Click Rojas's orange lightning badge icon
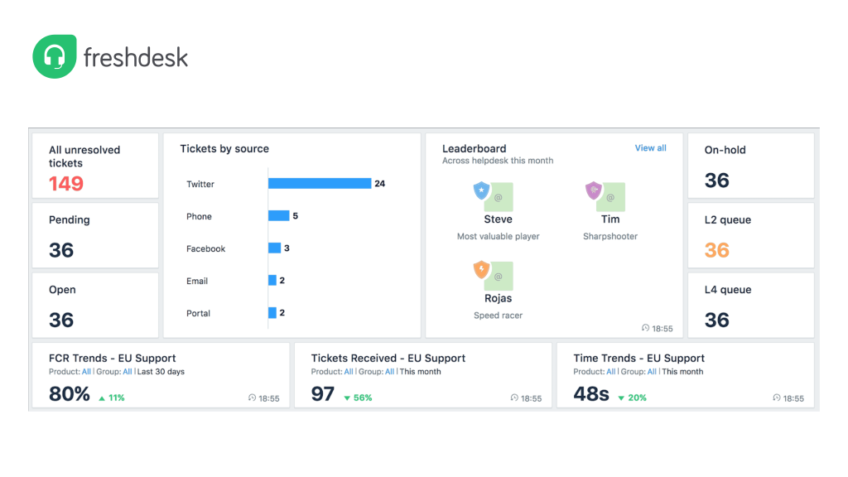 tap(481, 270)
